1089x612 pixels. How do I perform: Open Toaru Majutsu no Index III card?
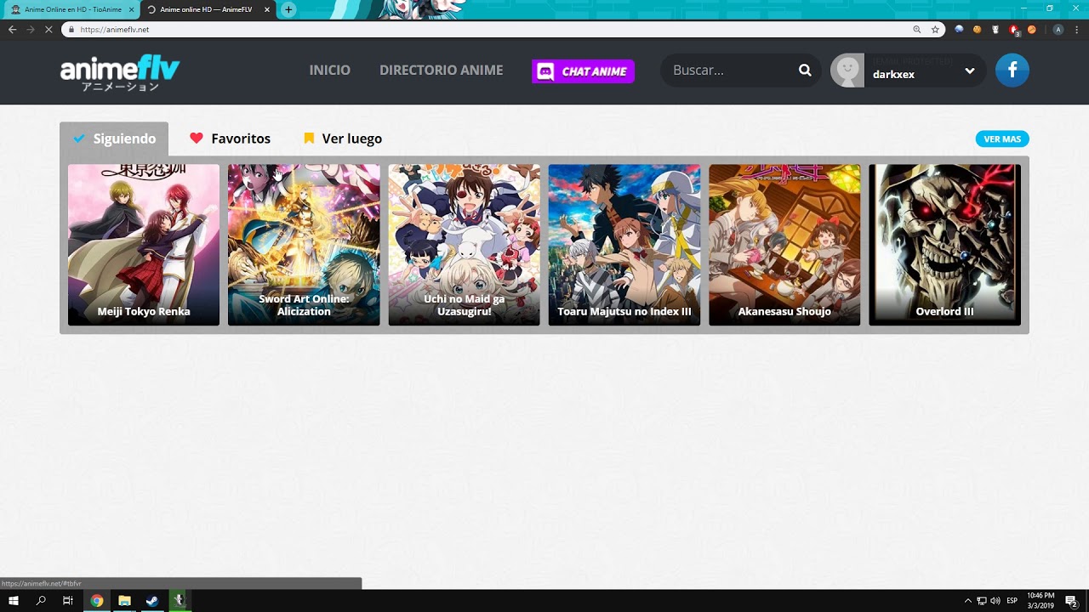624,245
